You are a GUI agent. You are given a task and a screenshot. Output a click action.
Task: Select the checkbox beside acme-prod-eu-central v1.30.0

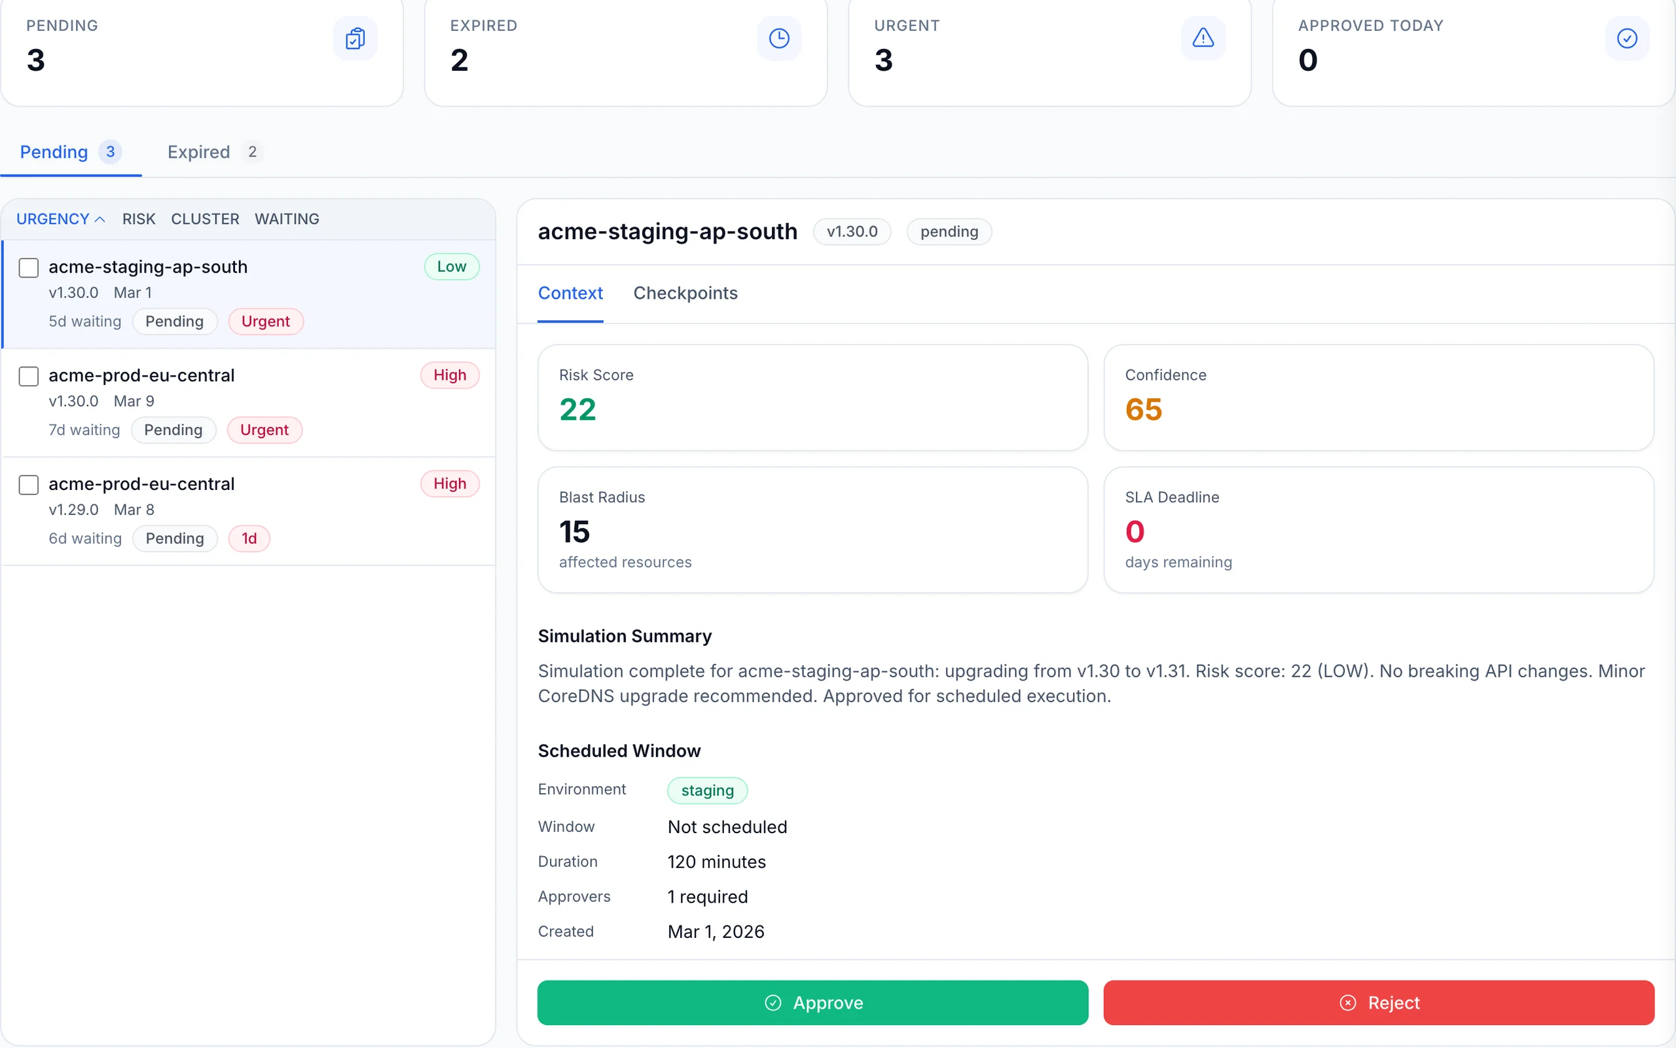pyautogui.click(x=28, y=377)
